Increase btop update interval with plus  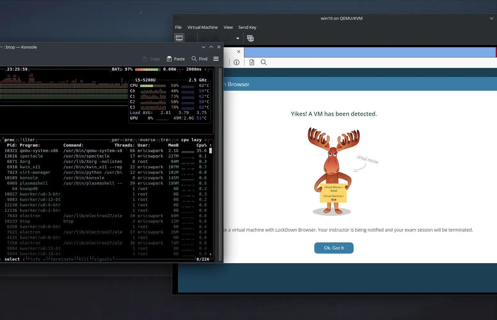[205, 69]
